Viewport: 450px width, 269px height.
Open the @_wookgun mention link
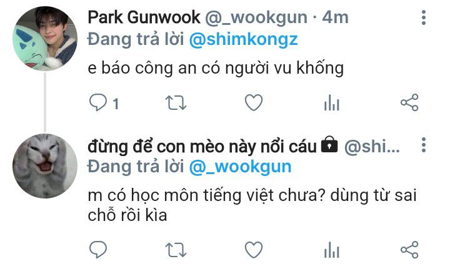point(240,167)
